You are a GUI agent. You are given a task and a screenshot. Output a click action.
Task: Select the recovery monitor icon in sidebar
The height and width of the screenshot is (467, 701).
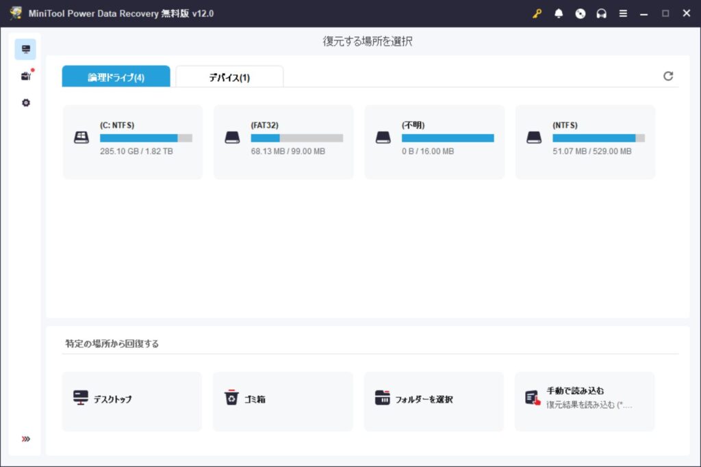coord(25,49)
